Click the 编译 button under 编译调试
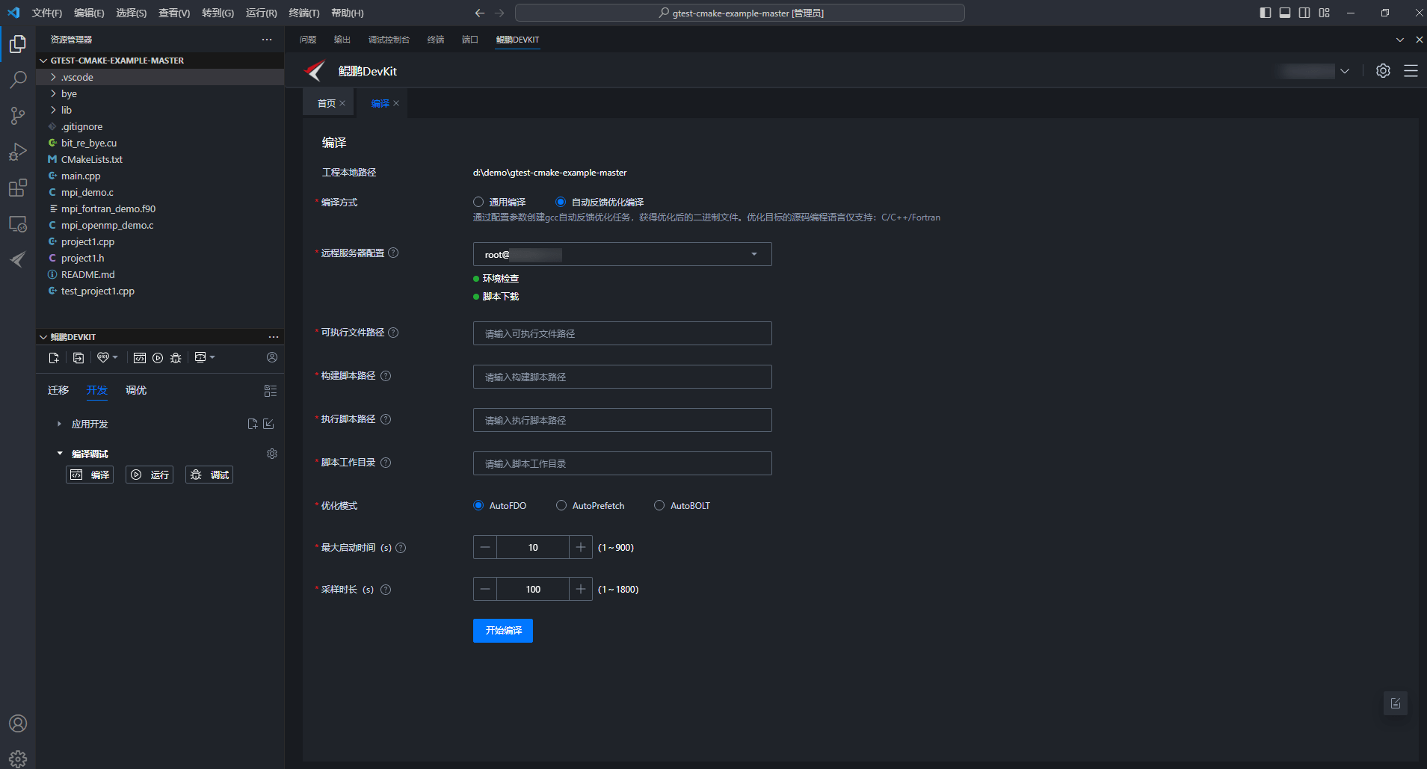 90,475
